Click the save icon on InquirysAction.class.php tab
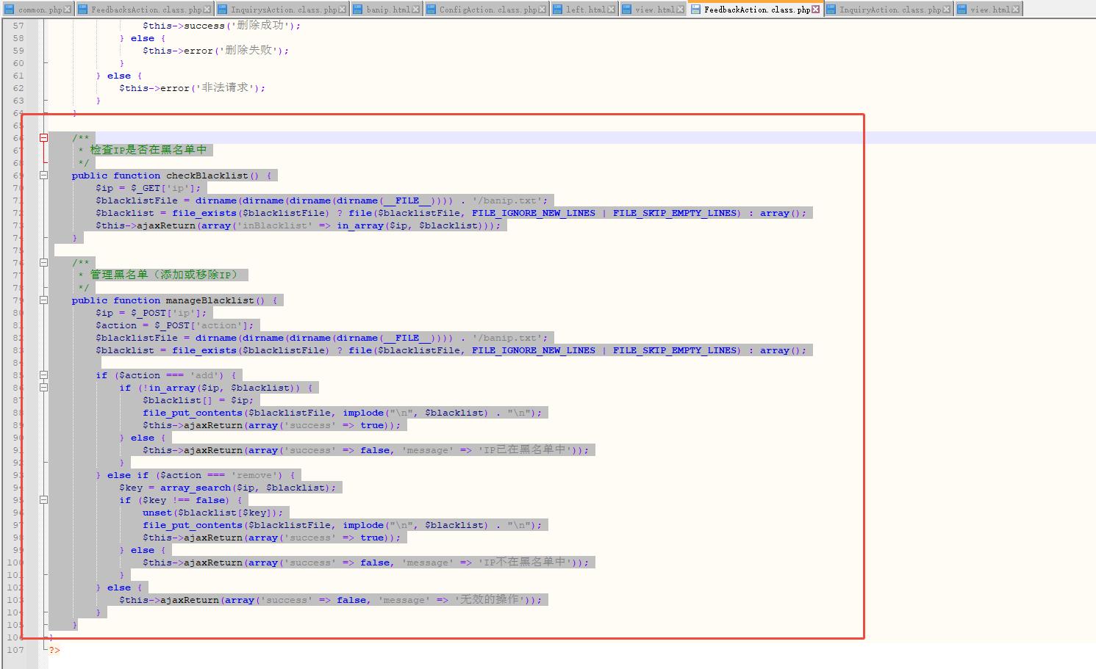The height and width of the screenshot is (669, 1096). point(223,10)
